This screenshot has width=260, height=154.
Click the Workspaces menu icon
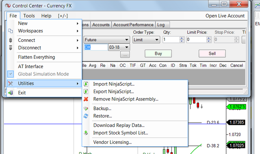(x=11, y=31)
